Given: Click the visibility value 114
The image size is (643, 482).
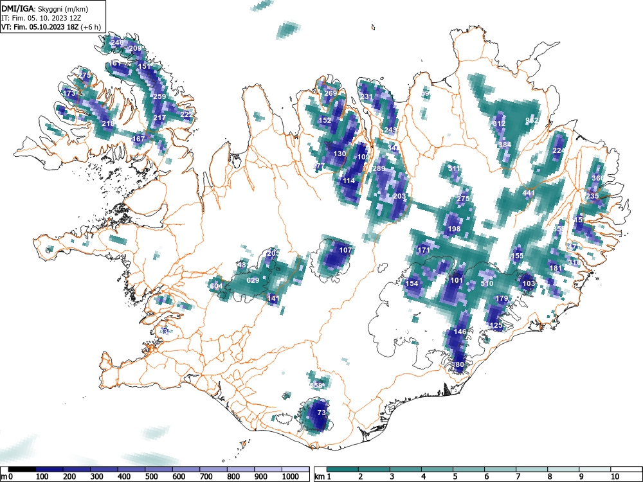Looking at the screenshot, I should [x=349, y=181].
